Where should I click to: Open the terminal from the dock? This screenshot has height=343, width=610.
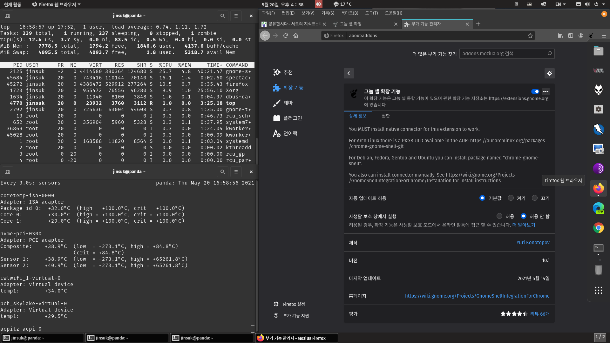(599, 248)
